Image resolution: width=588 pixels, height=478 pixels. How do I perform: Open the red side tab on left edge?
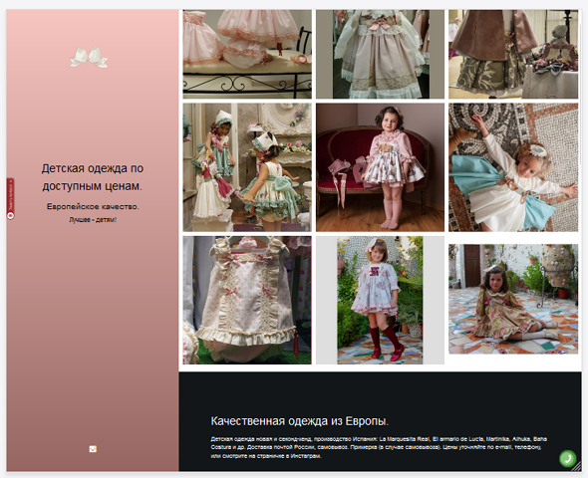pyautogui.click(x=11, y=198)
